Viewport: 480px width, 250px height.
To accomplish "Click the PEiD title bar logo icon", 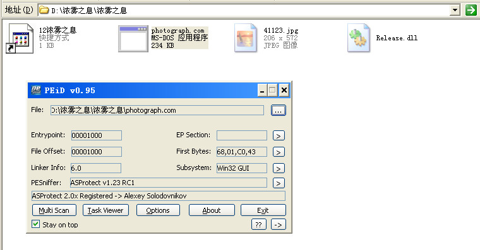I will point(36,90).
